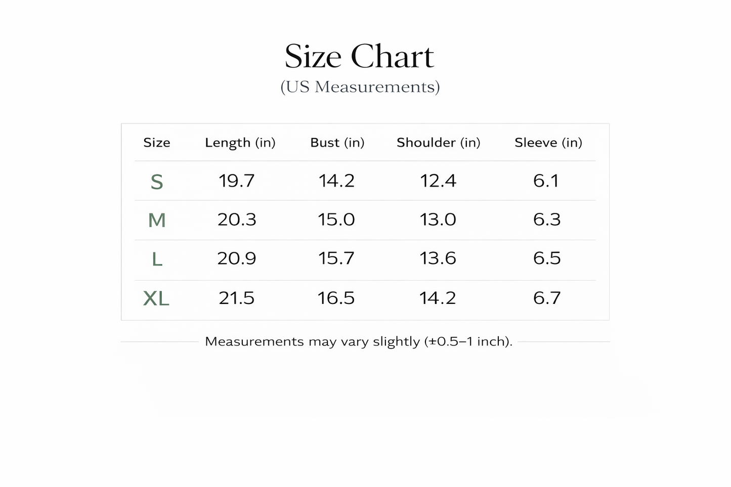
Task: Click the 6.1 sleeve value
Action: click(546, 181)
